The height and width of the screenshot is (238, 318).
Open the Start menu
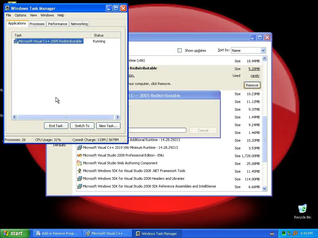point(15,233)
